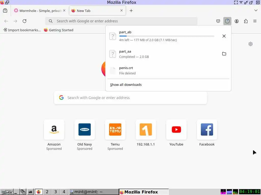Viewport: 261px width, 195px height.
Task: Open the window menu Firefox icon in titlebar
Action: pyautogui.click(x=2, y=2)
